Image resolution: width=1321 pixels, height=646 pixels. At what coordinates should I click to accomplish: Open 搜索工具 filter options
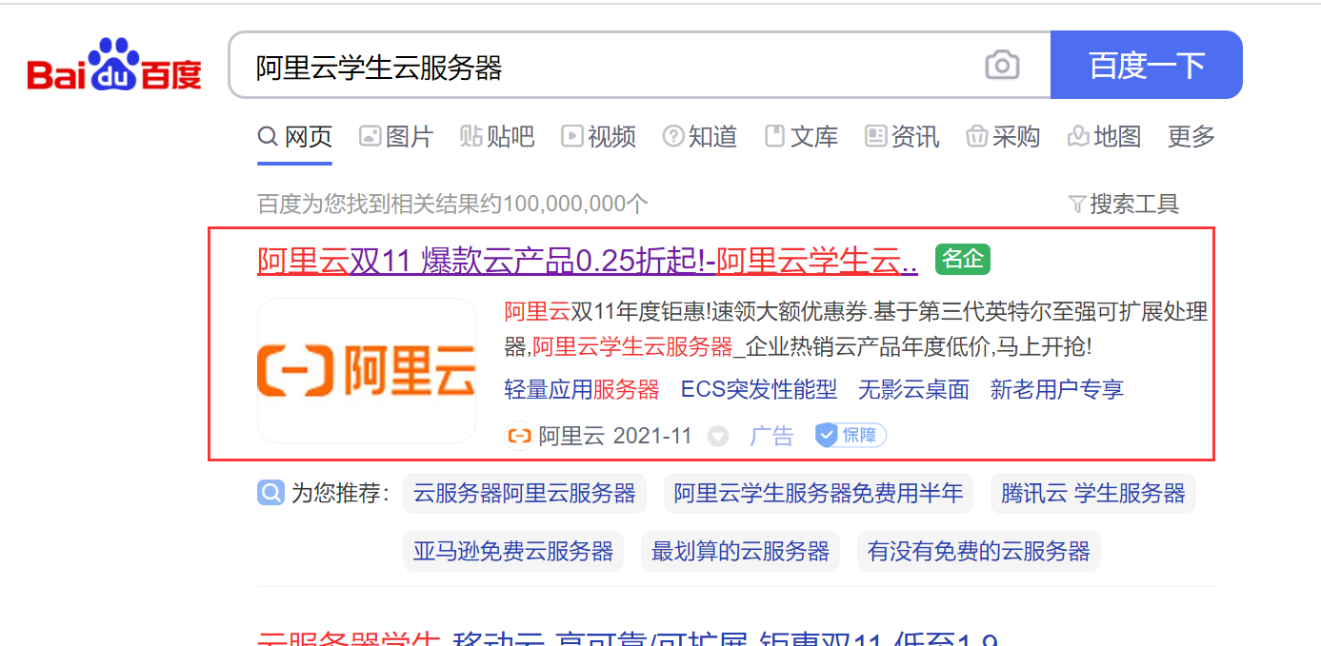pyautogui.click(x=1124, y=204)
